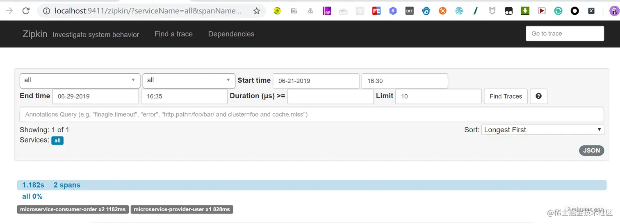The image size is (620, 224).
Task: Click the microservice-provider-user x1 828ms label
Action: [182, 209]
